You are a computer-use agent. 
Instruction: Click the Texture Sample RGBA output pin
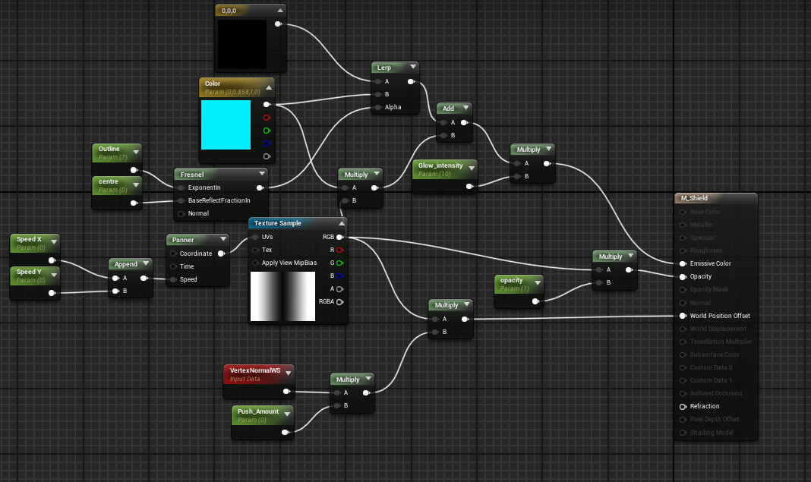[x=339, y=302]
